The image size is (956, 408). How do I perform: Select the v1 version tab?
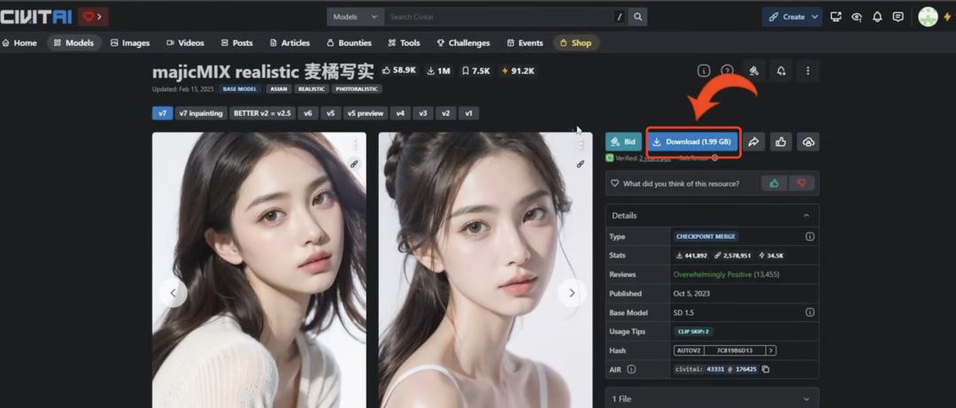pyautogui.click(x=468, y=113)
